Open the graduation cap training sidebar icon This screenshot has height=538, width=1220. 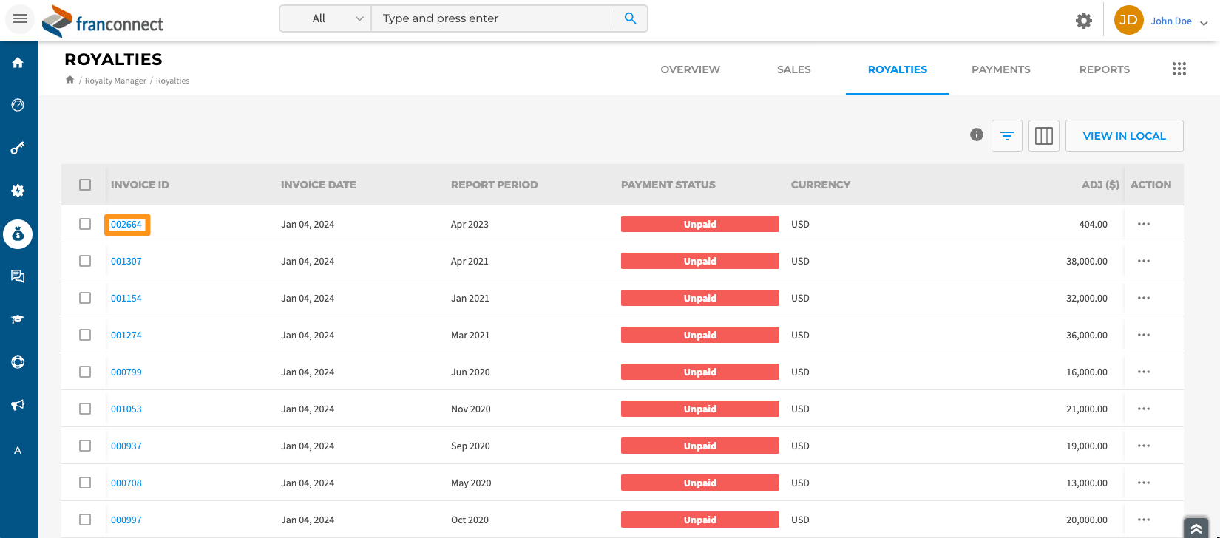[x=18, y=319]
